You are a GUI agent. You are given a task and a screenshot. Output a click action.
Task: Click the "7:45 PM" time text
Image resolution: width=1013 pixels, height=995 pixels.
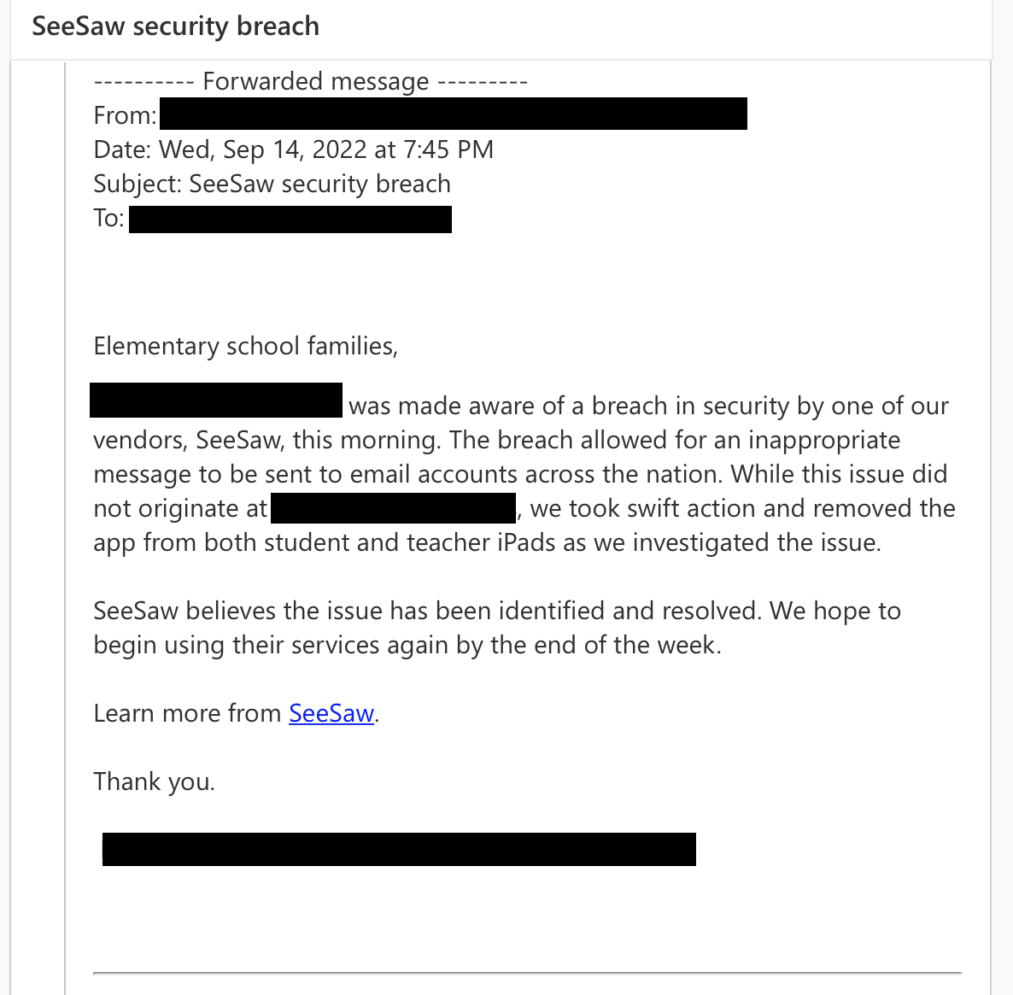coord(448,149)
